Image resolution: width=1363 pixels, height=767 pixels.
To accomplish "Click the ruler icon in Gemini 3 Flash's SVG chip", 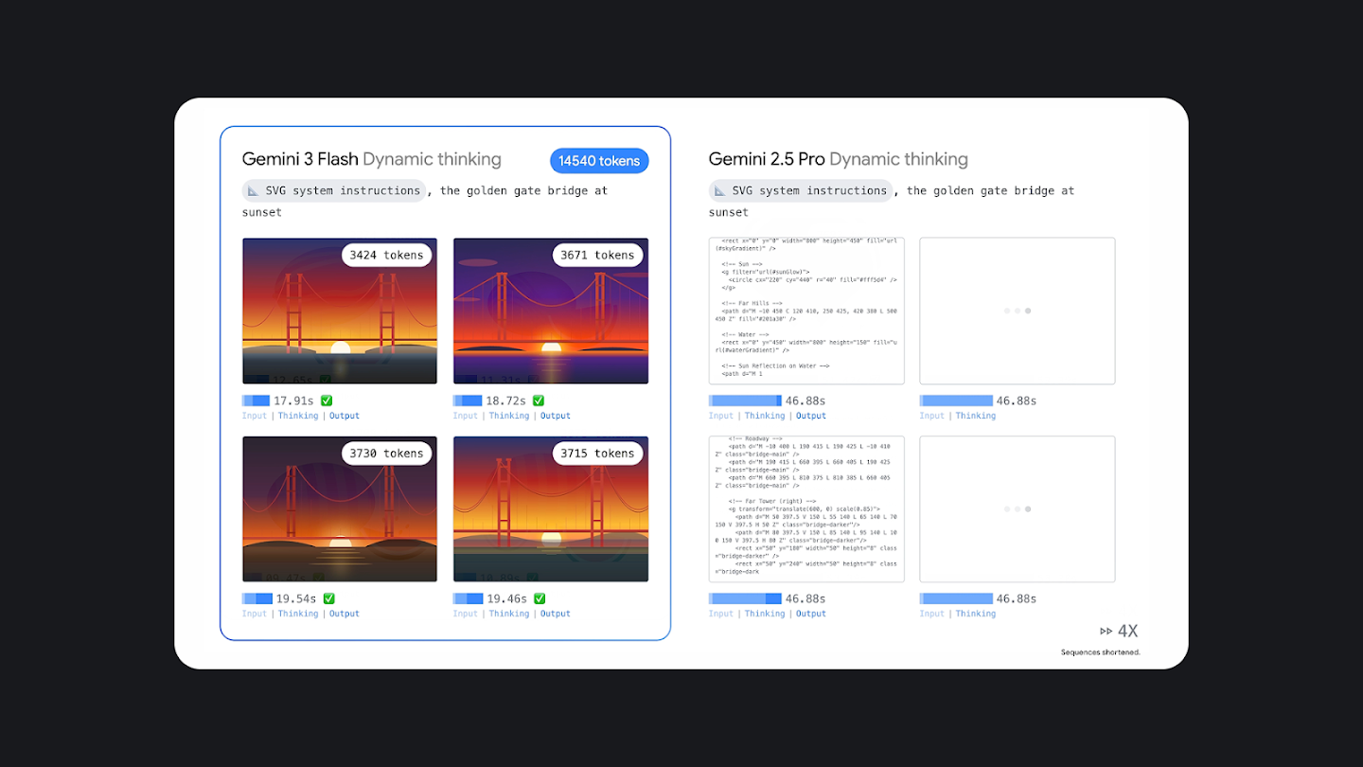I will click(254, 191).
